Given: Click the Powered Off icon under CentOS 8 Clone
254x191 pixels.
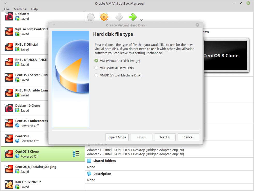Looking at the screenshot, I should [17, 156].
